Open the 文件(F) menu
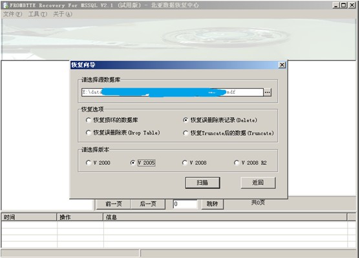Image resolution: width=360 pixels, height=258 pixels. 13,14
